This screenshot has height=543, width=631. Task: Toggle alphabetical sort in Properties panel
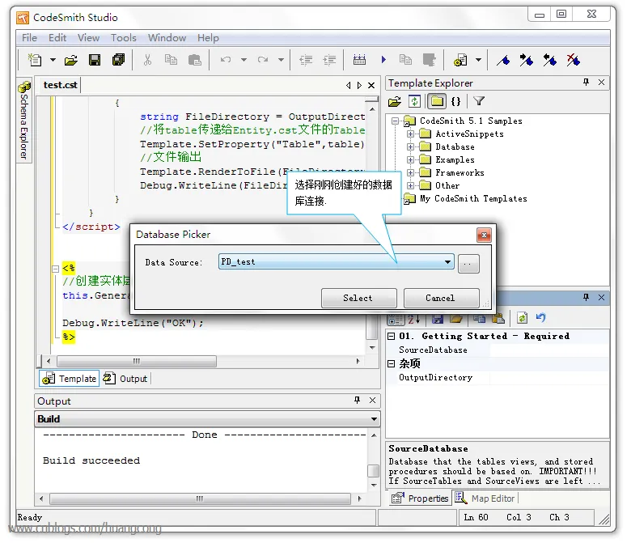tap(414, 319)
